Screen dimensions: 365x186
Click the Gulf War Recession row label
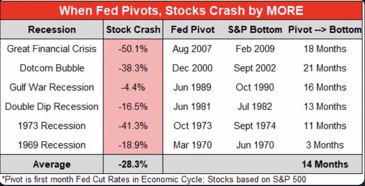point(52,87)
